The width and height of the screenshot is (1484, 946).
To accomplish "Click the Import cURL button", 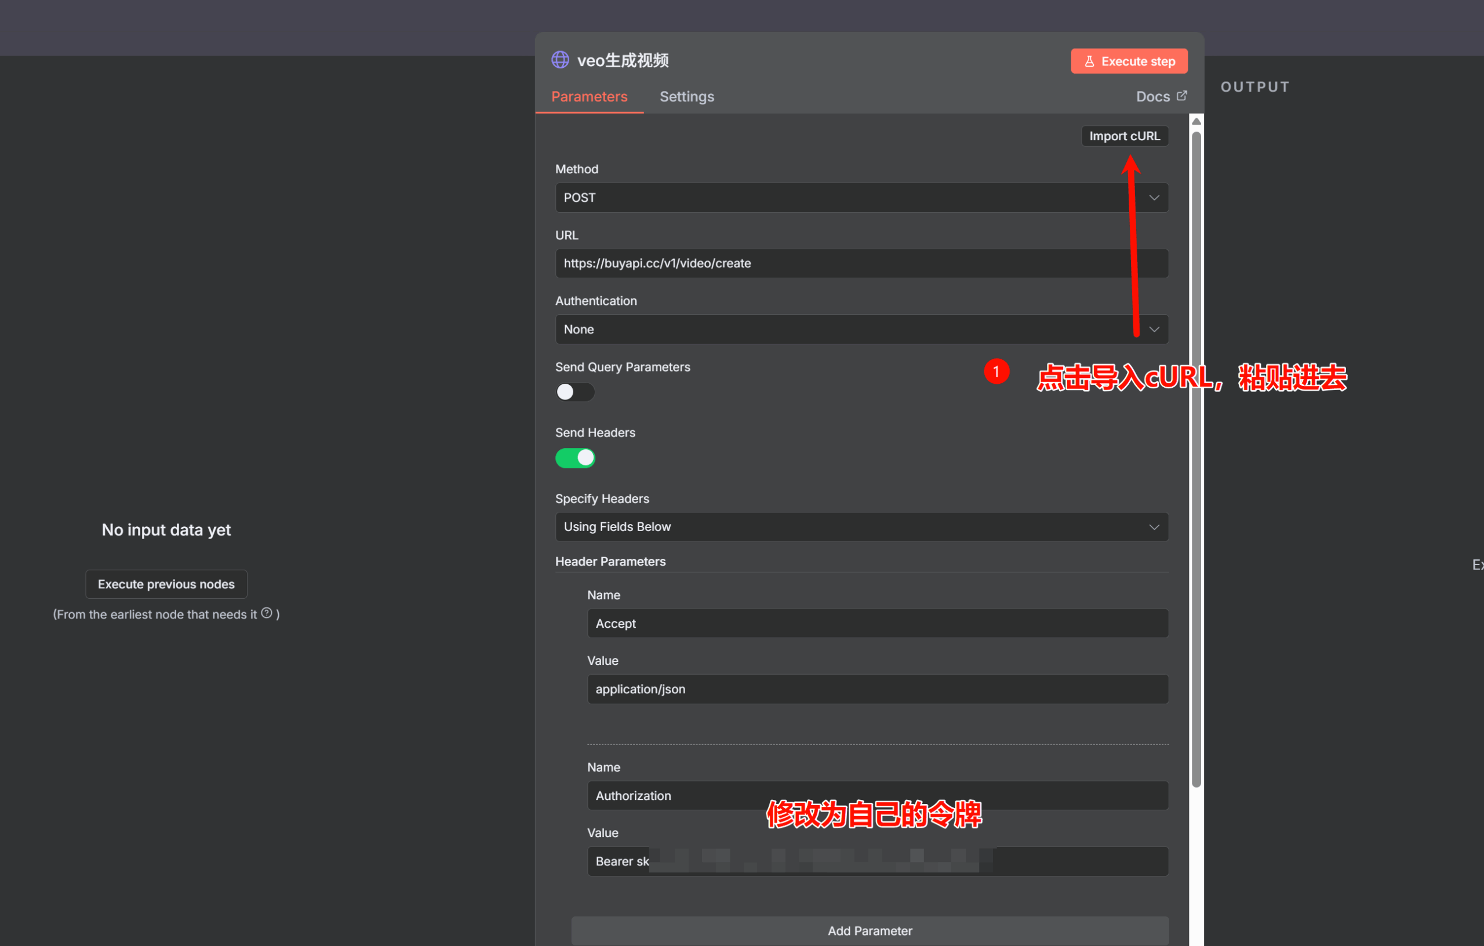I will coord(1124,136).
